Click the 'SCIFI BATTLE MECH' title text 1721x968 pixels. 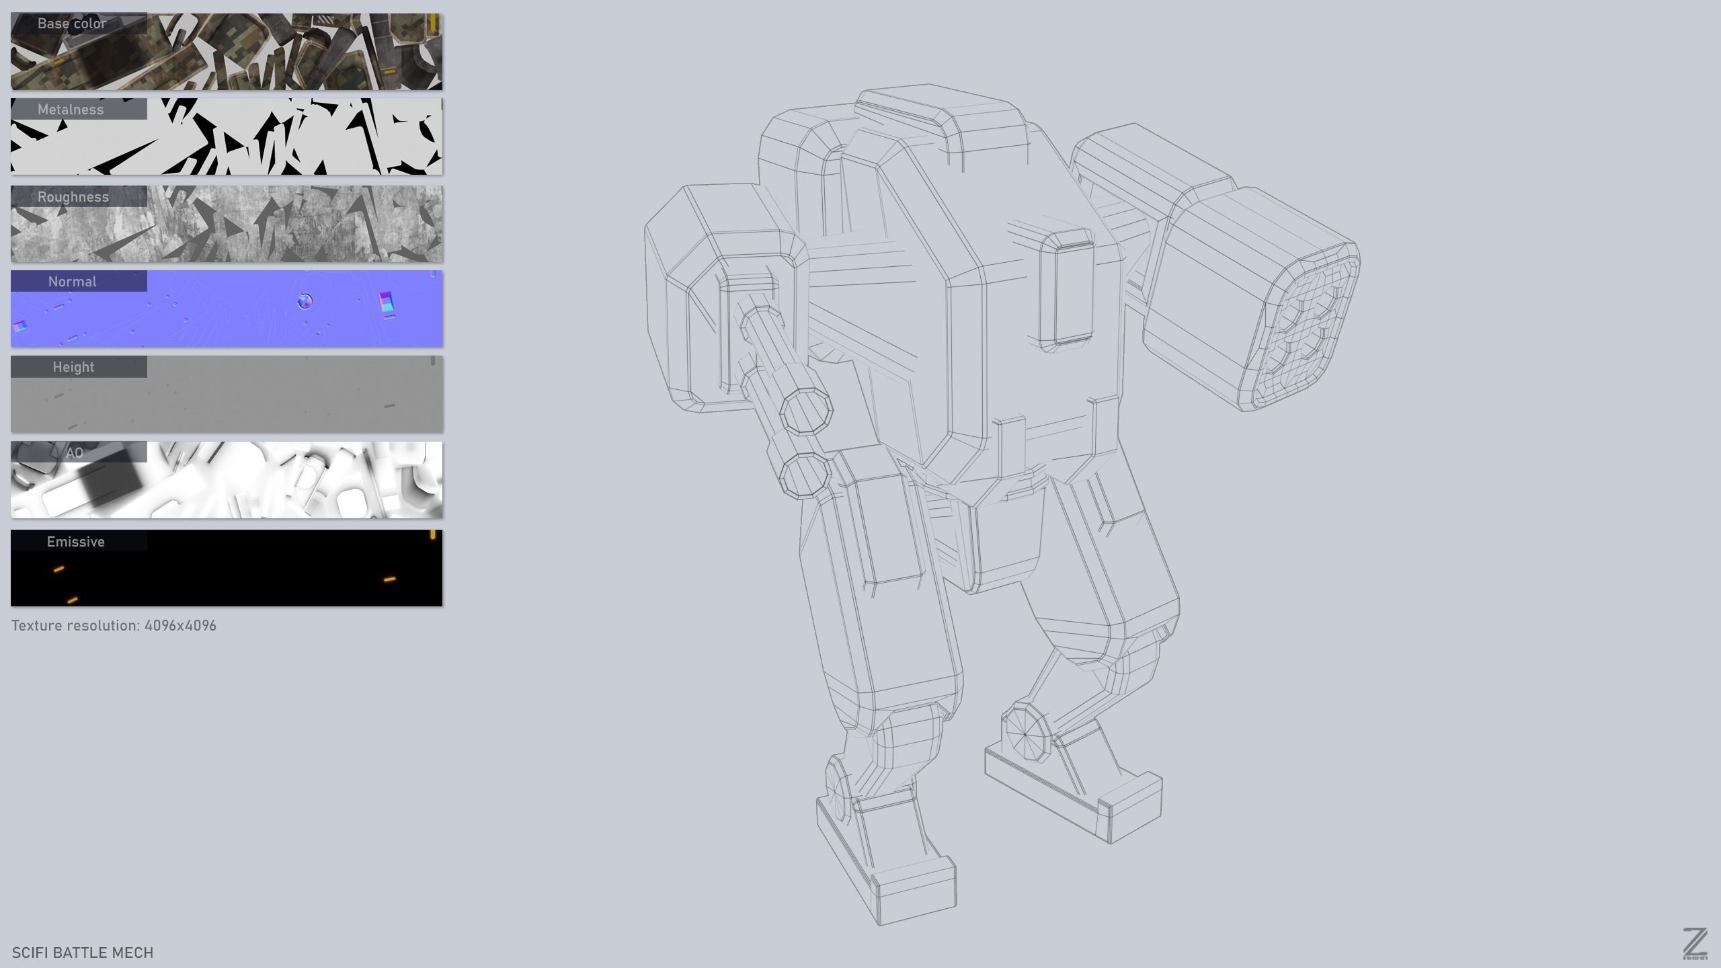(x=83, y=953)
